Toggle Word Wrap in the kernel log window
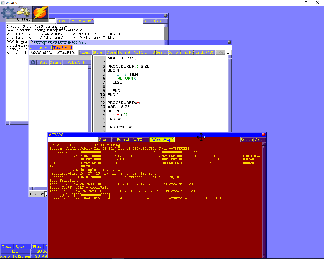 pos(82,21)
